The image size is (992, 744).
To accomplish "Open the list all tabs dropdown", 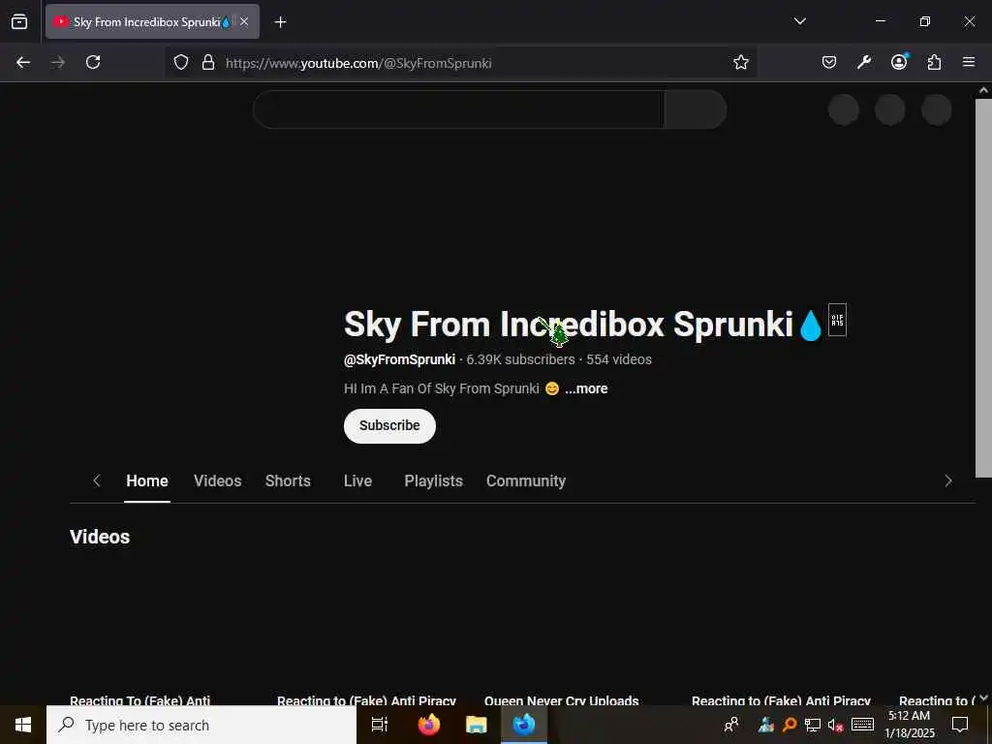I will click(799, 21).
